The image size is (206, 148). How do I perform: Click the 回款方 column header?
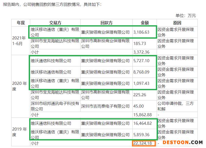point(106,23)
